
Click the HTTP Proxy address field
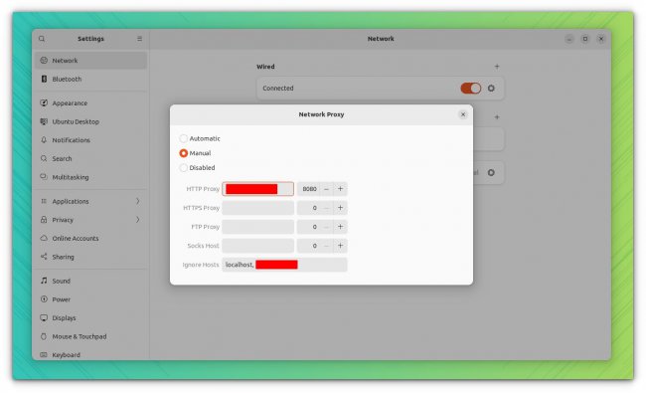click(258, 189)
